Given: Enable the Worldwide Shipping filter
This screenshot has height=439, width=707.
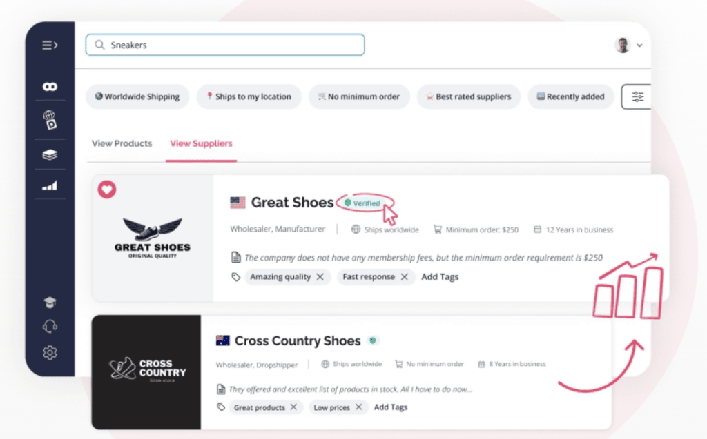Looking at the screenshot, I should [x=137, y=97].
